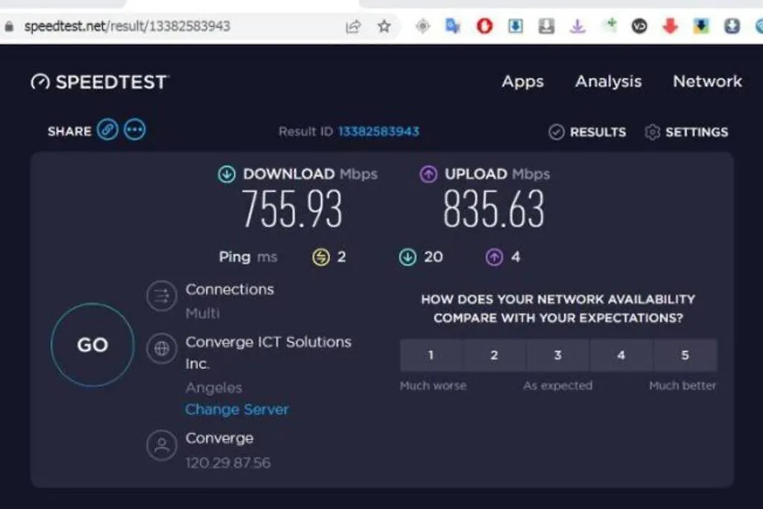Image resolution: width=763 pixels, height=509 pixels.
Task: Rate network availability as 3
Action: click(558, 355)
